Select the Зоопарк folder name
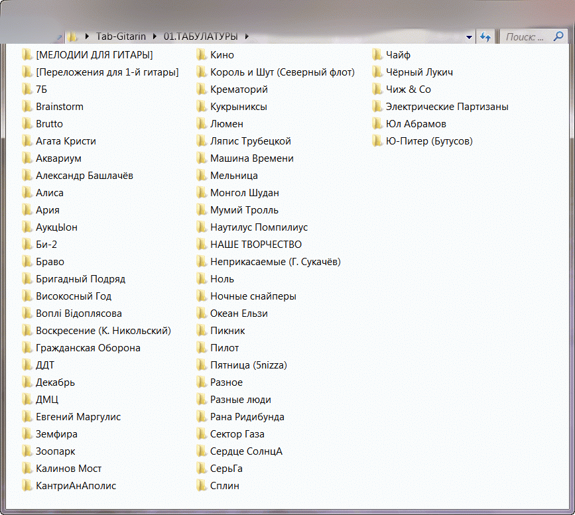Viewport: 575px width, 515px height. (55, 451)
